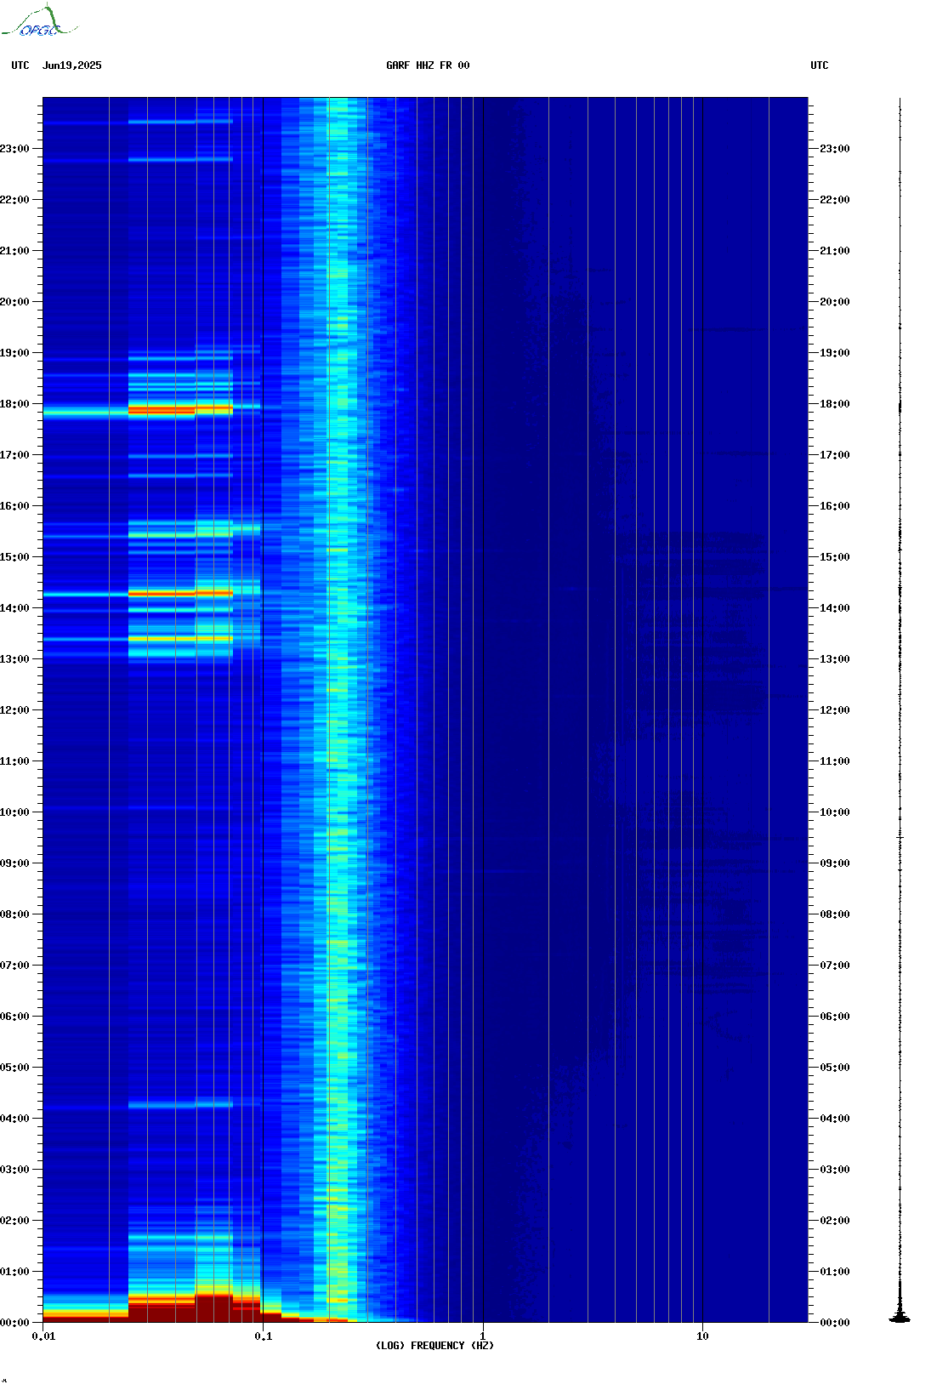Click the 13:00 label on right axis
Screen dimensions: 937x1390
pos(835,659)
